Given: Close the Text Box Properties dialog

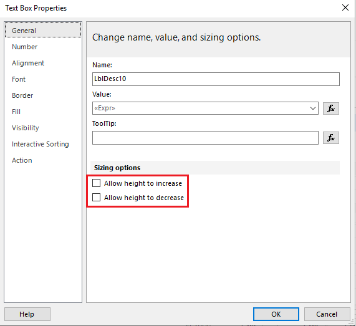Looking at the screenshot, I should click(345, 7).
